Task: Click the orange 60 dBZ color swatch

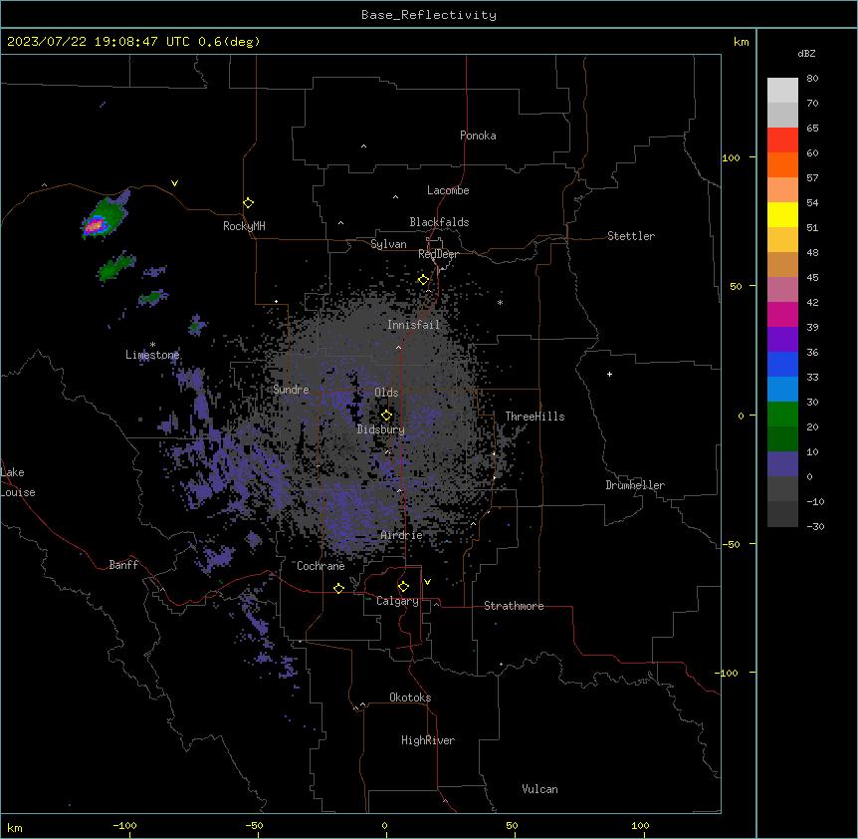Action: click(x=782, y=164)
